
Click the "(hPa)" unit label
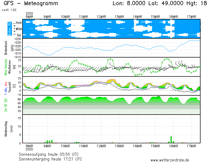point(12,48)
